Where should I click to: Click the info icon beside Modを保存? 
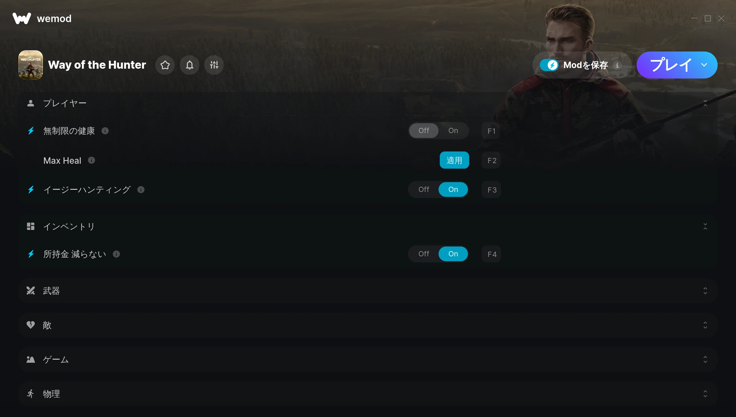click(x=617, y=65)
